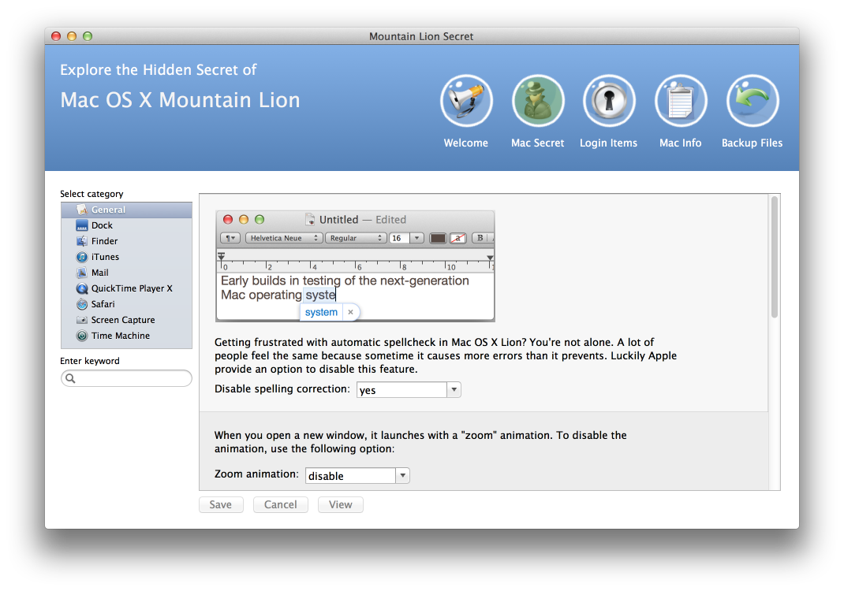844x591 pixels.
Task: Open the Zoom animation dropdown arrow
Action: [402, 475]
